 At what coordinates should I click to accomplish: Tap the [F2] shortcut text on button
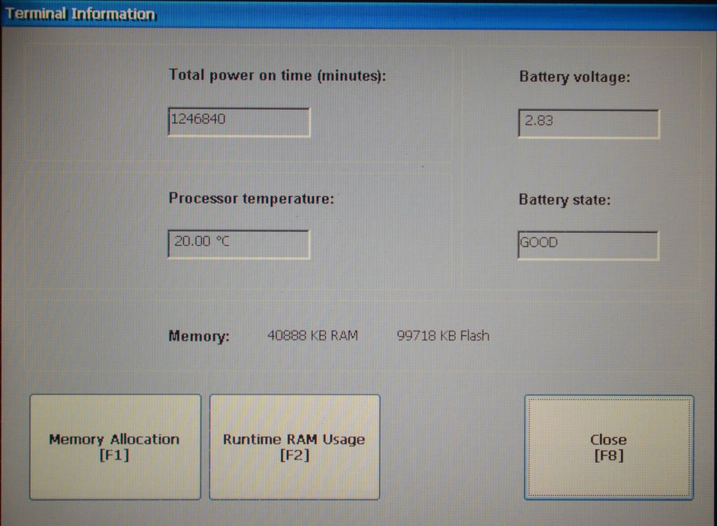point(294,455)
